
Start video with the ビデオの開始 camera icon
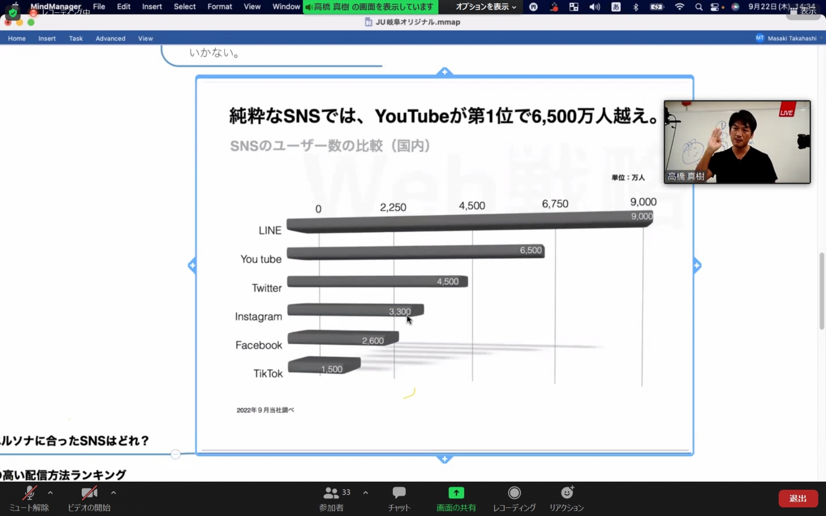[x=89, y=493]
